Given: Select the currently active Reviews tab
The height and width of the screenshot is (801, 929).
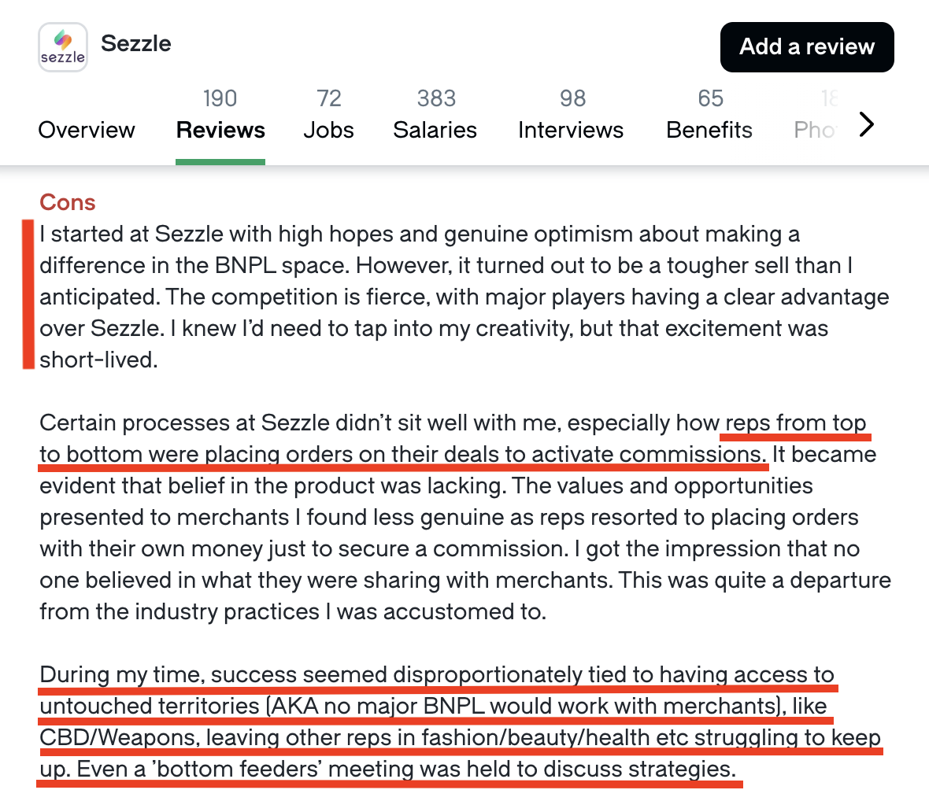Looking at the screenshot, I should point(220,130).
